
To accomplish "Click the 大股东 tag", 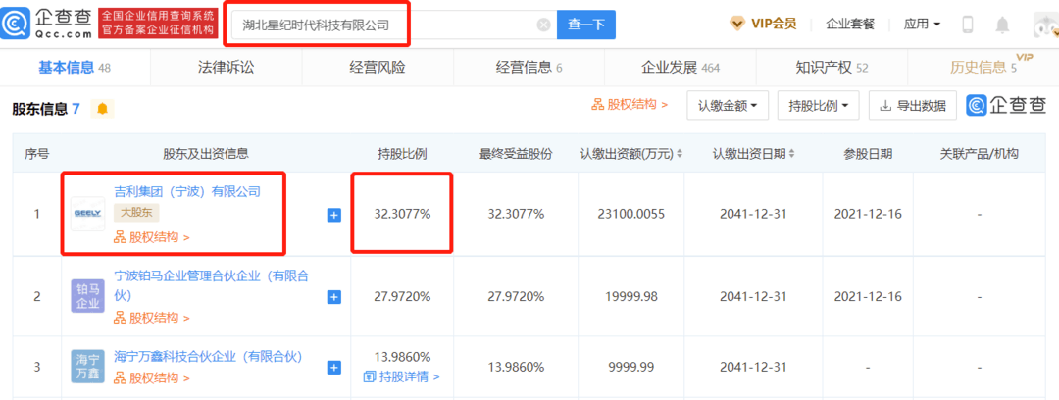I will pyautogui.click(x=135, y=214).
